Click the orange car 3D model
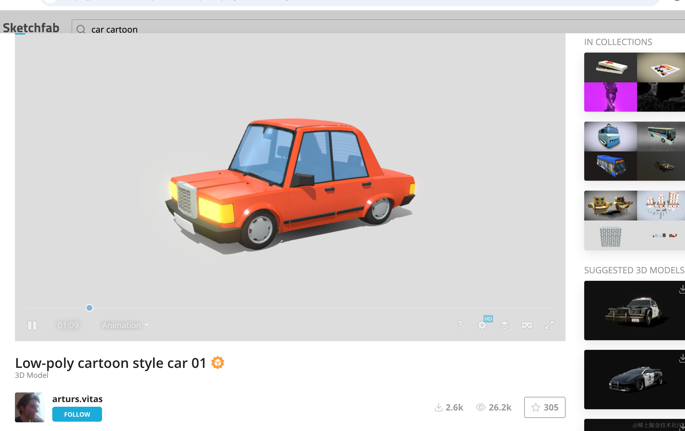The width and height of the screenshot is (685, 431). tap(290, 186)
